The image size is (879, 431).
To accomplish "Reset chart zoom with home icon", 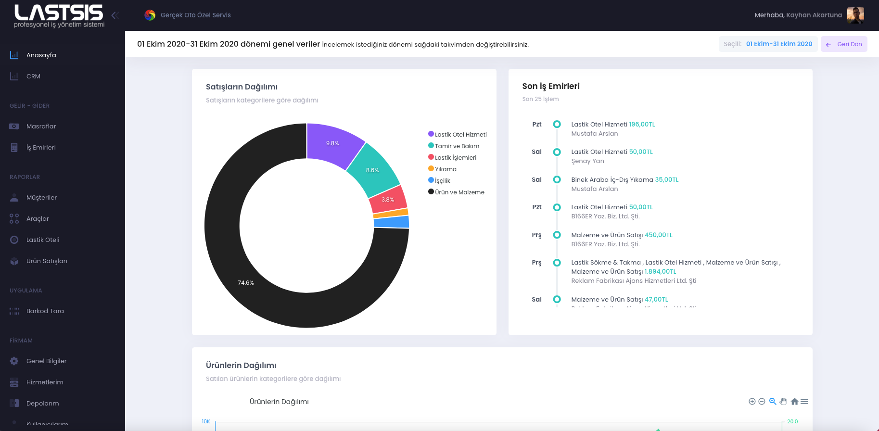I will [794, 401].
